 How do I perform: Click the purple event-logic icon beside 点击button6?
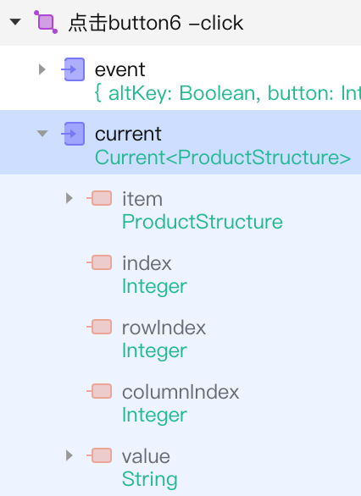[46, 22]
